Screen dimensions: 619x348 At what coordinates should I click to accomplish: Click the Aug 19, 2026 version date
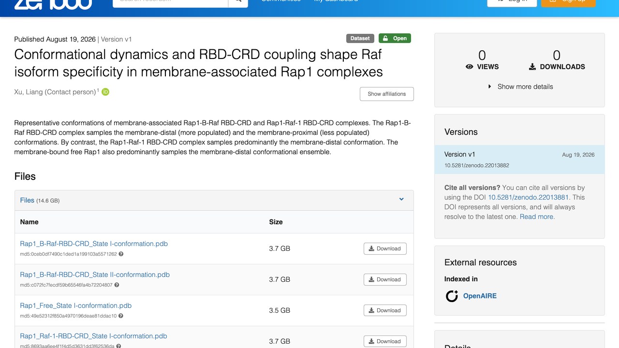(578, 155)
